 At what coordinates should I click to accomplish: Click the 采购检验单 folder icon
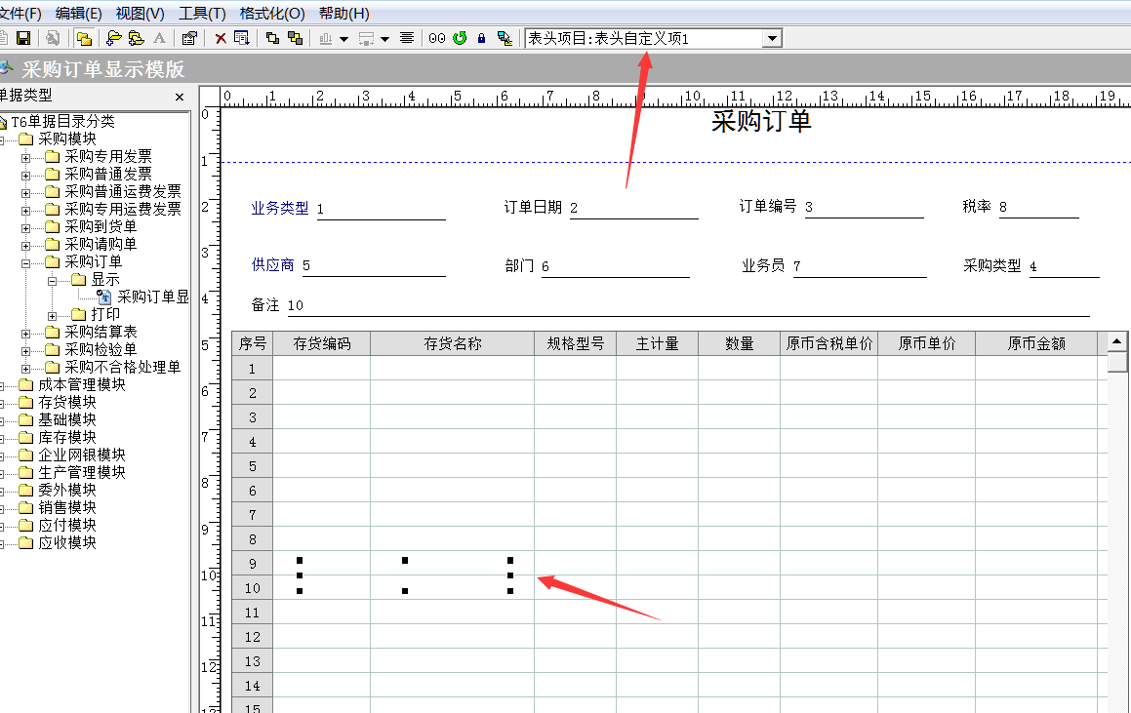pos(52,349)
